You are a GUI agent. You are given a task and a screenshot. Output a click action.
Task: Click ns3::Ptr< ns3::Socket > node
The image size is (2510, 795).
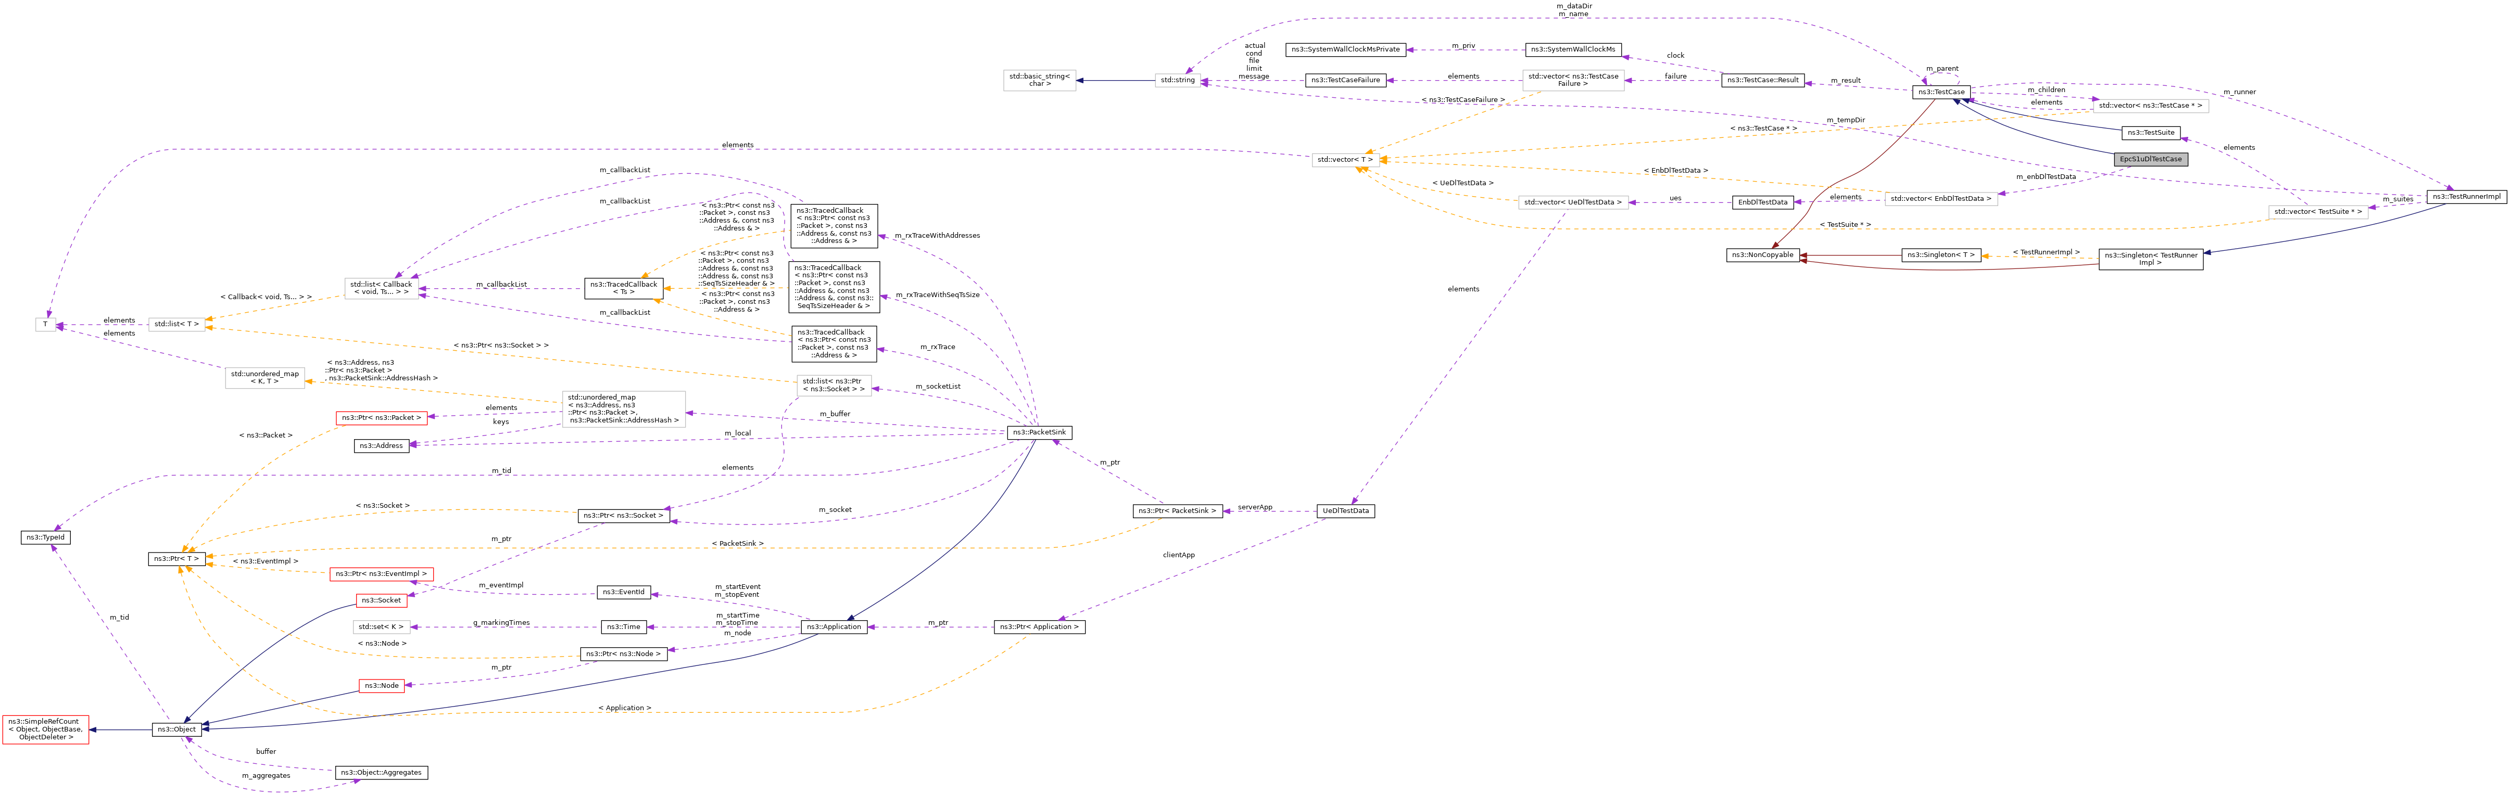pos(624,516)
